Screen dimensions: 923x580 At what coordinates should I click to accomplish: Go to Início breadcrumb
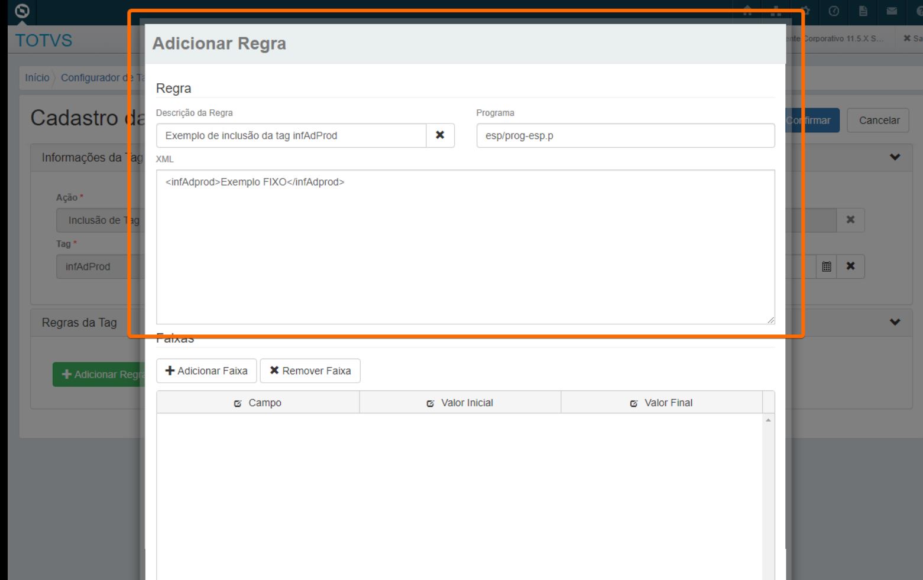[37, 78]
